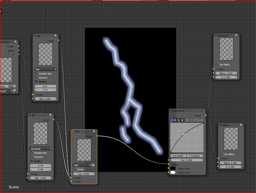Toggle Use Alpha on the Composite node

click(x=217, y=64)
